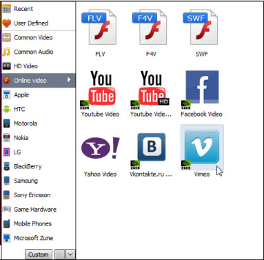
Task: Click the F4V text label
Action: [x=151, y=54]
